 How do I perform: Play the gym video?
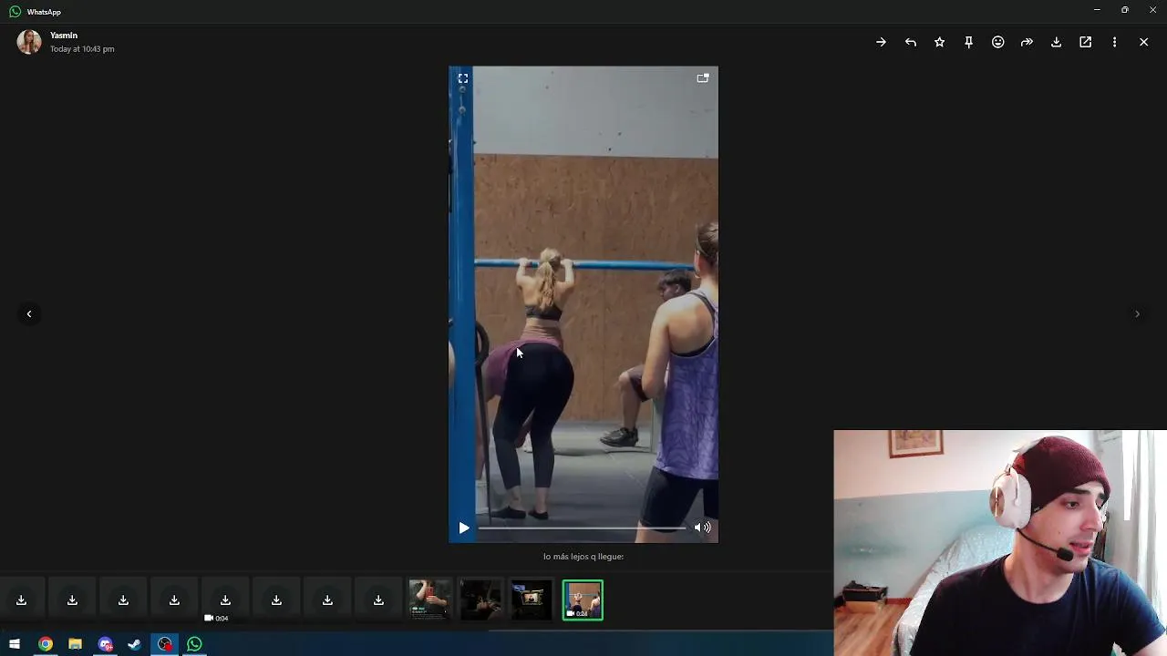(x=464, y=528)
